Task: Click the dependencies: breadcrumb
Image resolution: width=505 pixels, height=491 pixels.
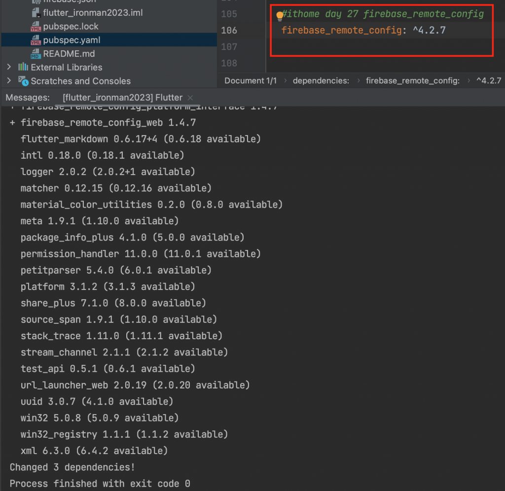Action: click(x=321, y=80)
